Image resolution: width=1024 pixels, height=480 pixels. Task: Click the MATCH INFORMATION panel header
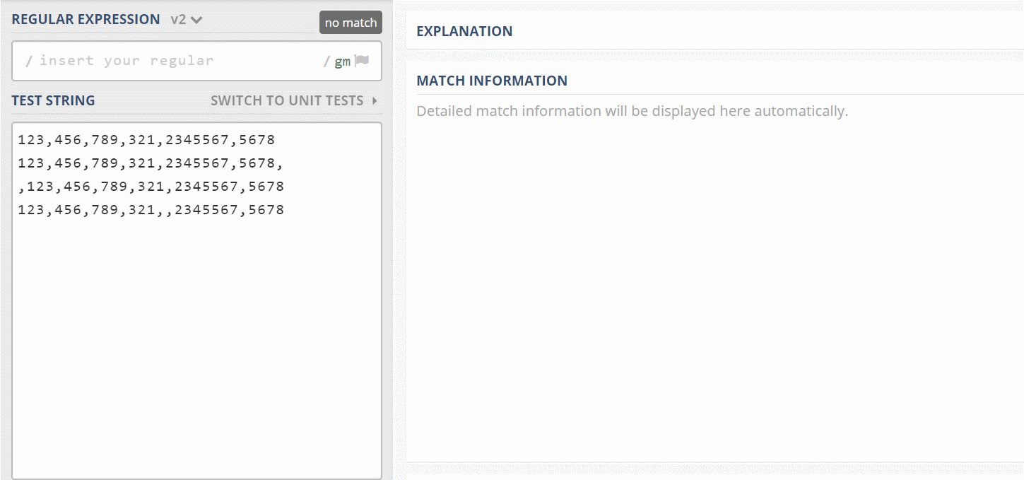(x=492, y=81)
